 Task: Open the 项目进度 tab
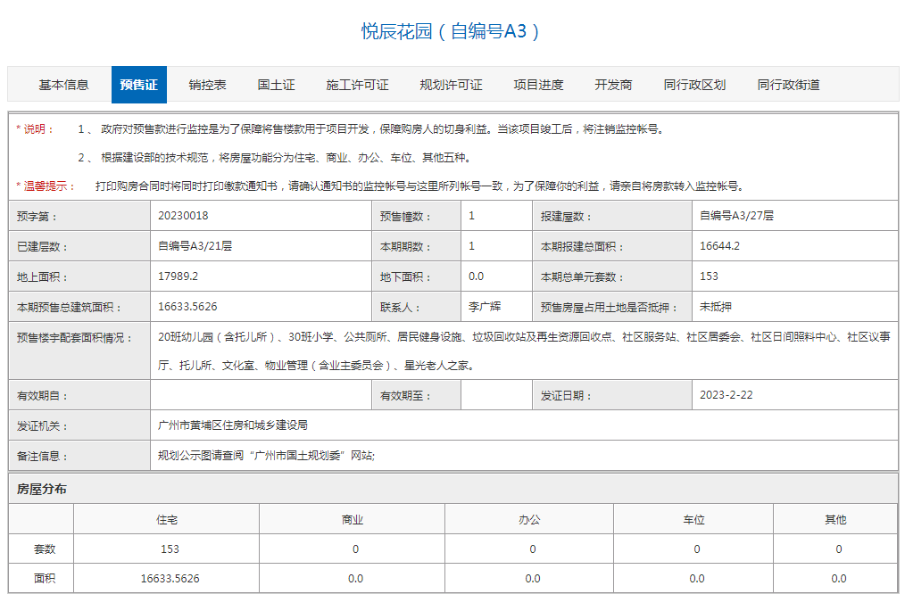click(534, 85)
